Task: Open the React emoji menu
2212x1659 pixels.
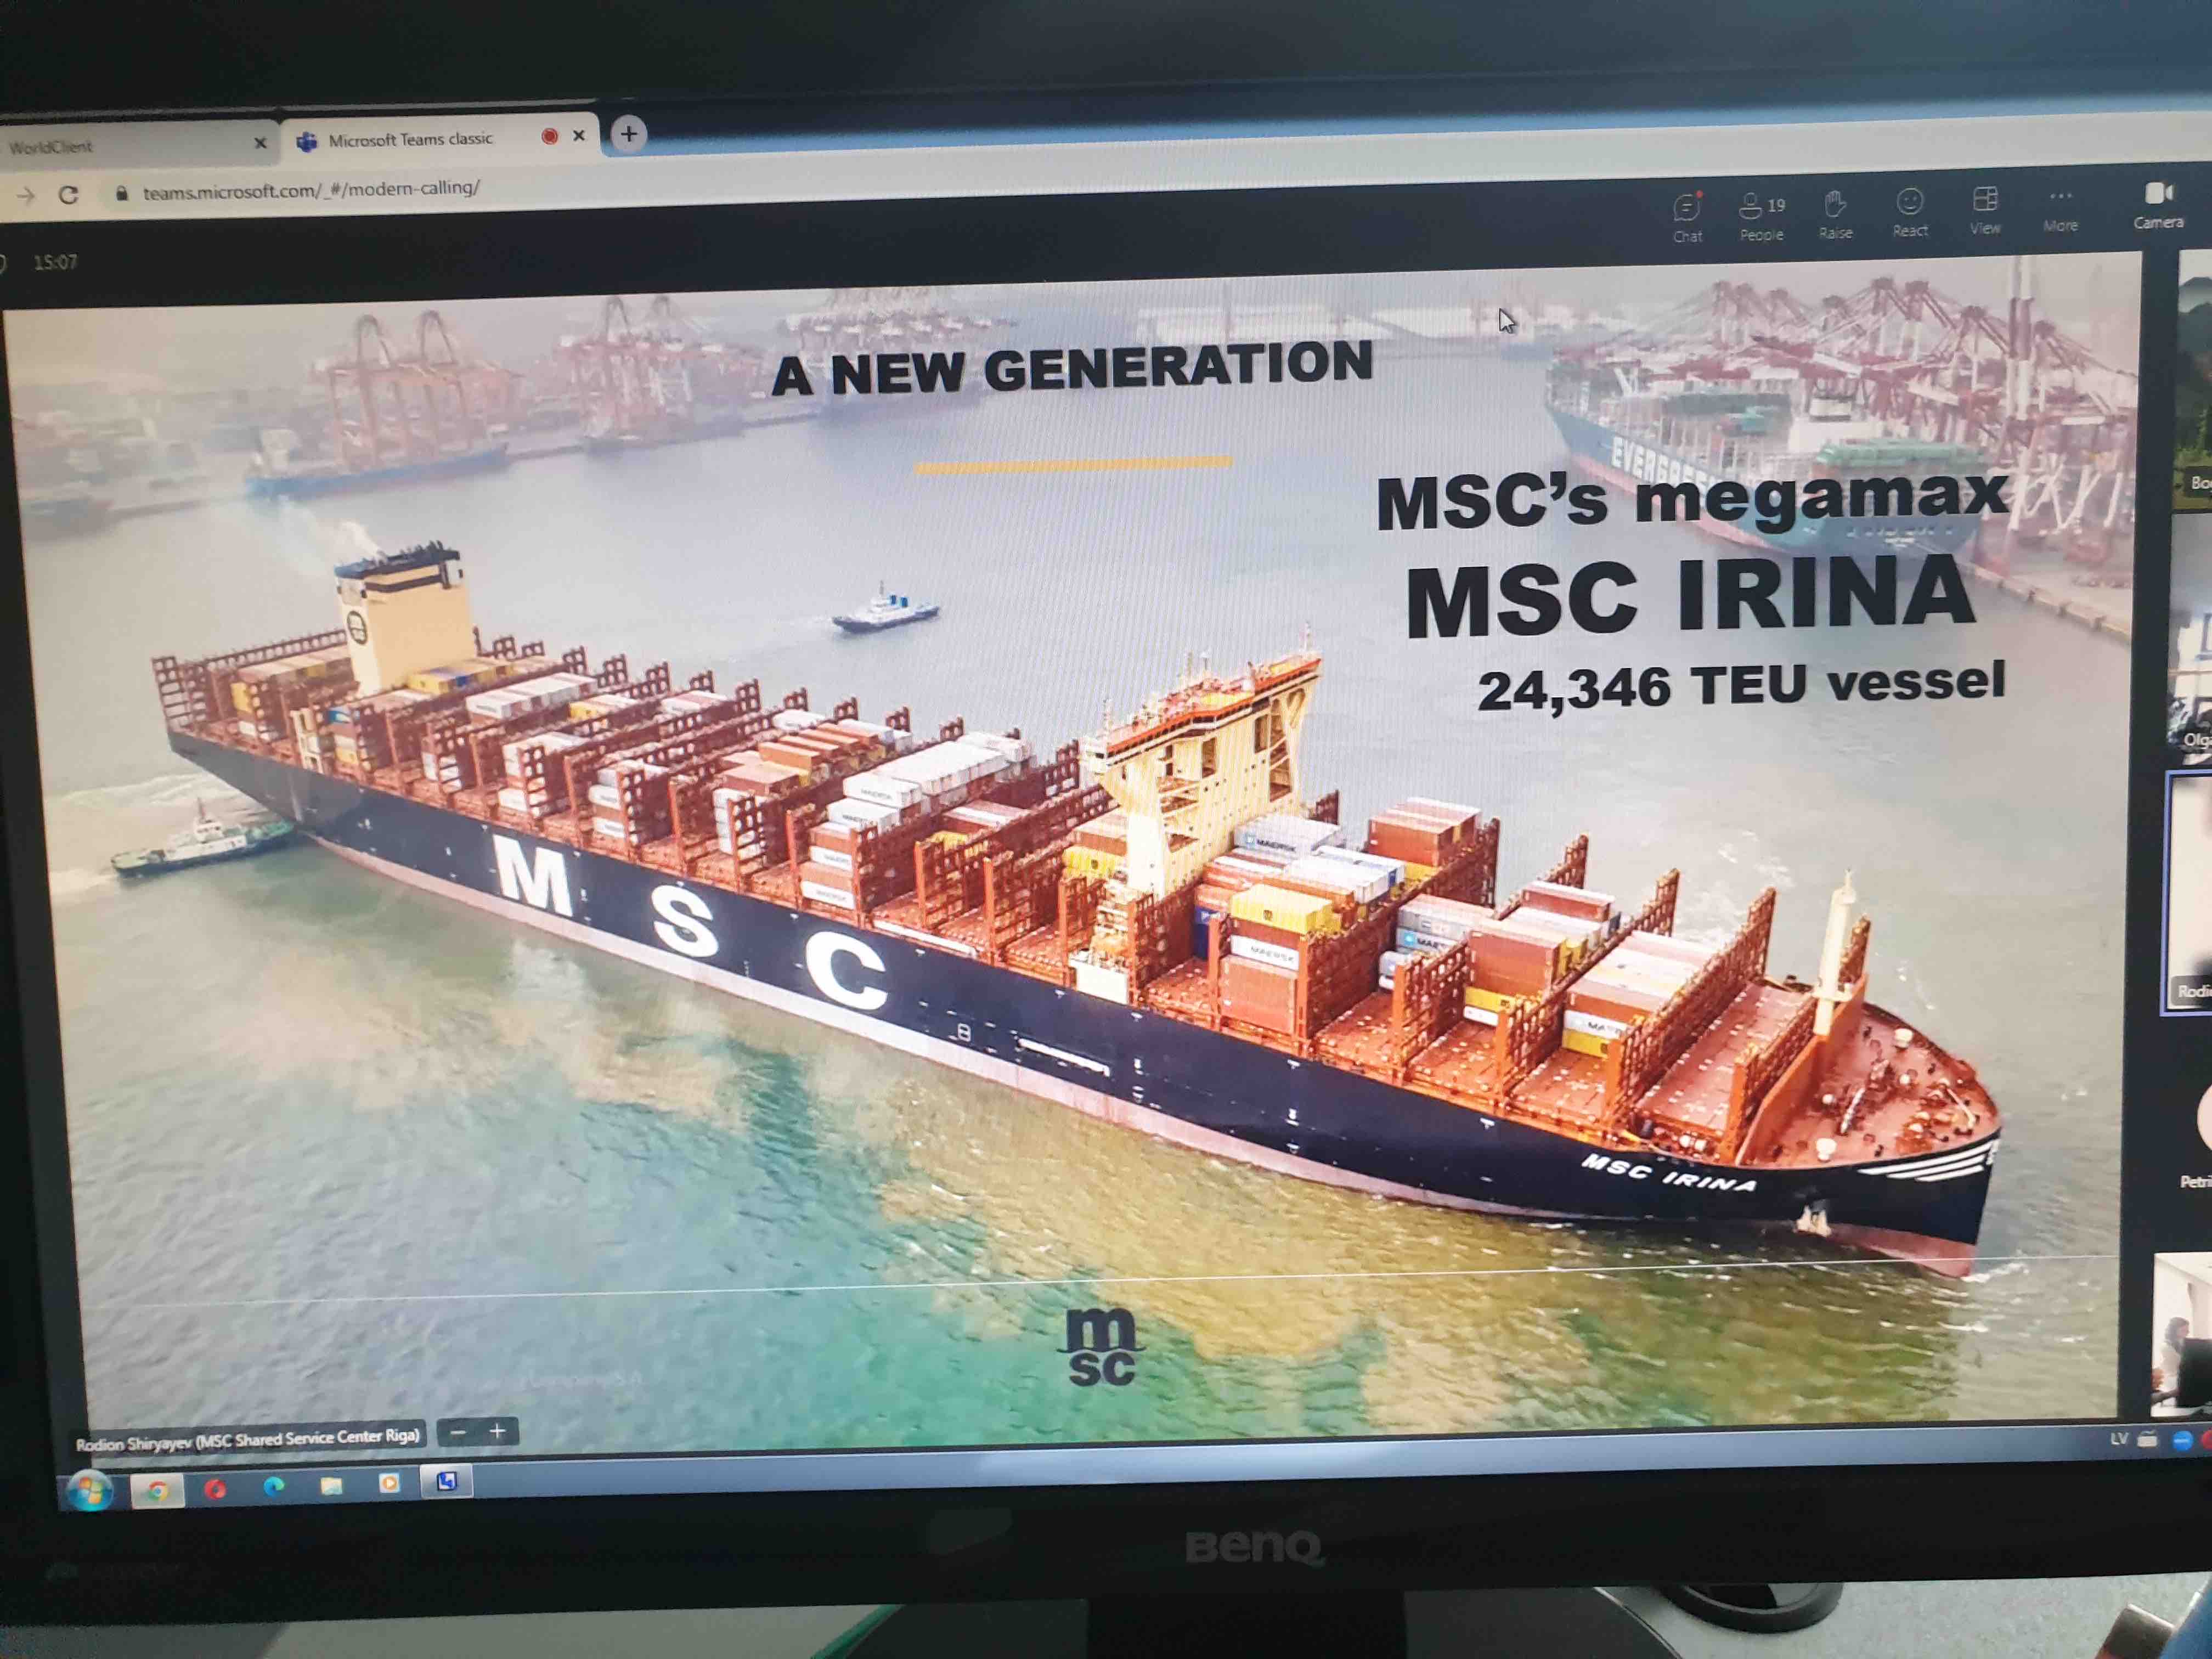Action: click(x=1910, y=212)
